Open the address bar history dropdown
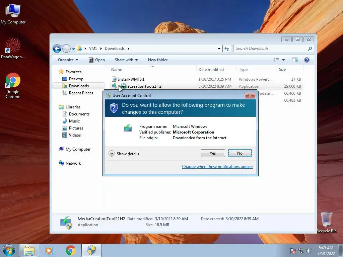 pyautogui.click(x=219, y=49)
